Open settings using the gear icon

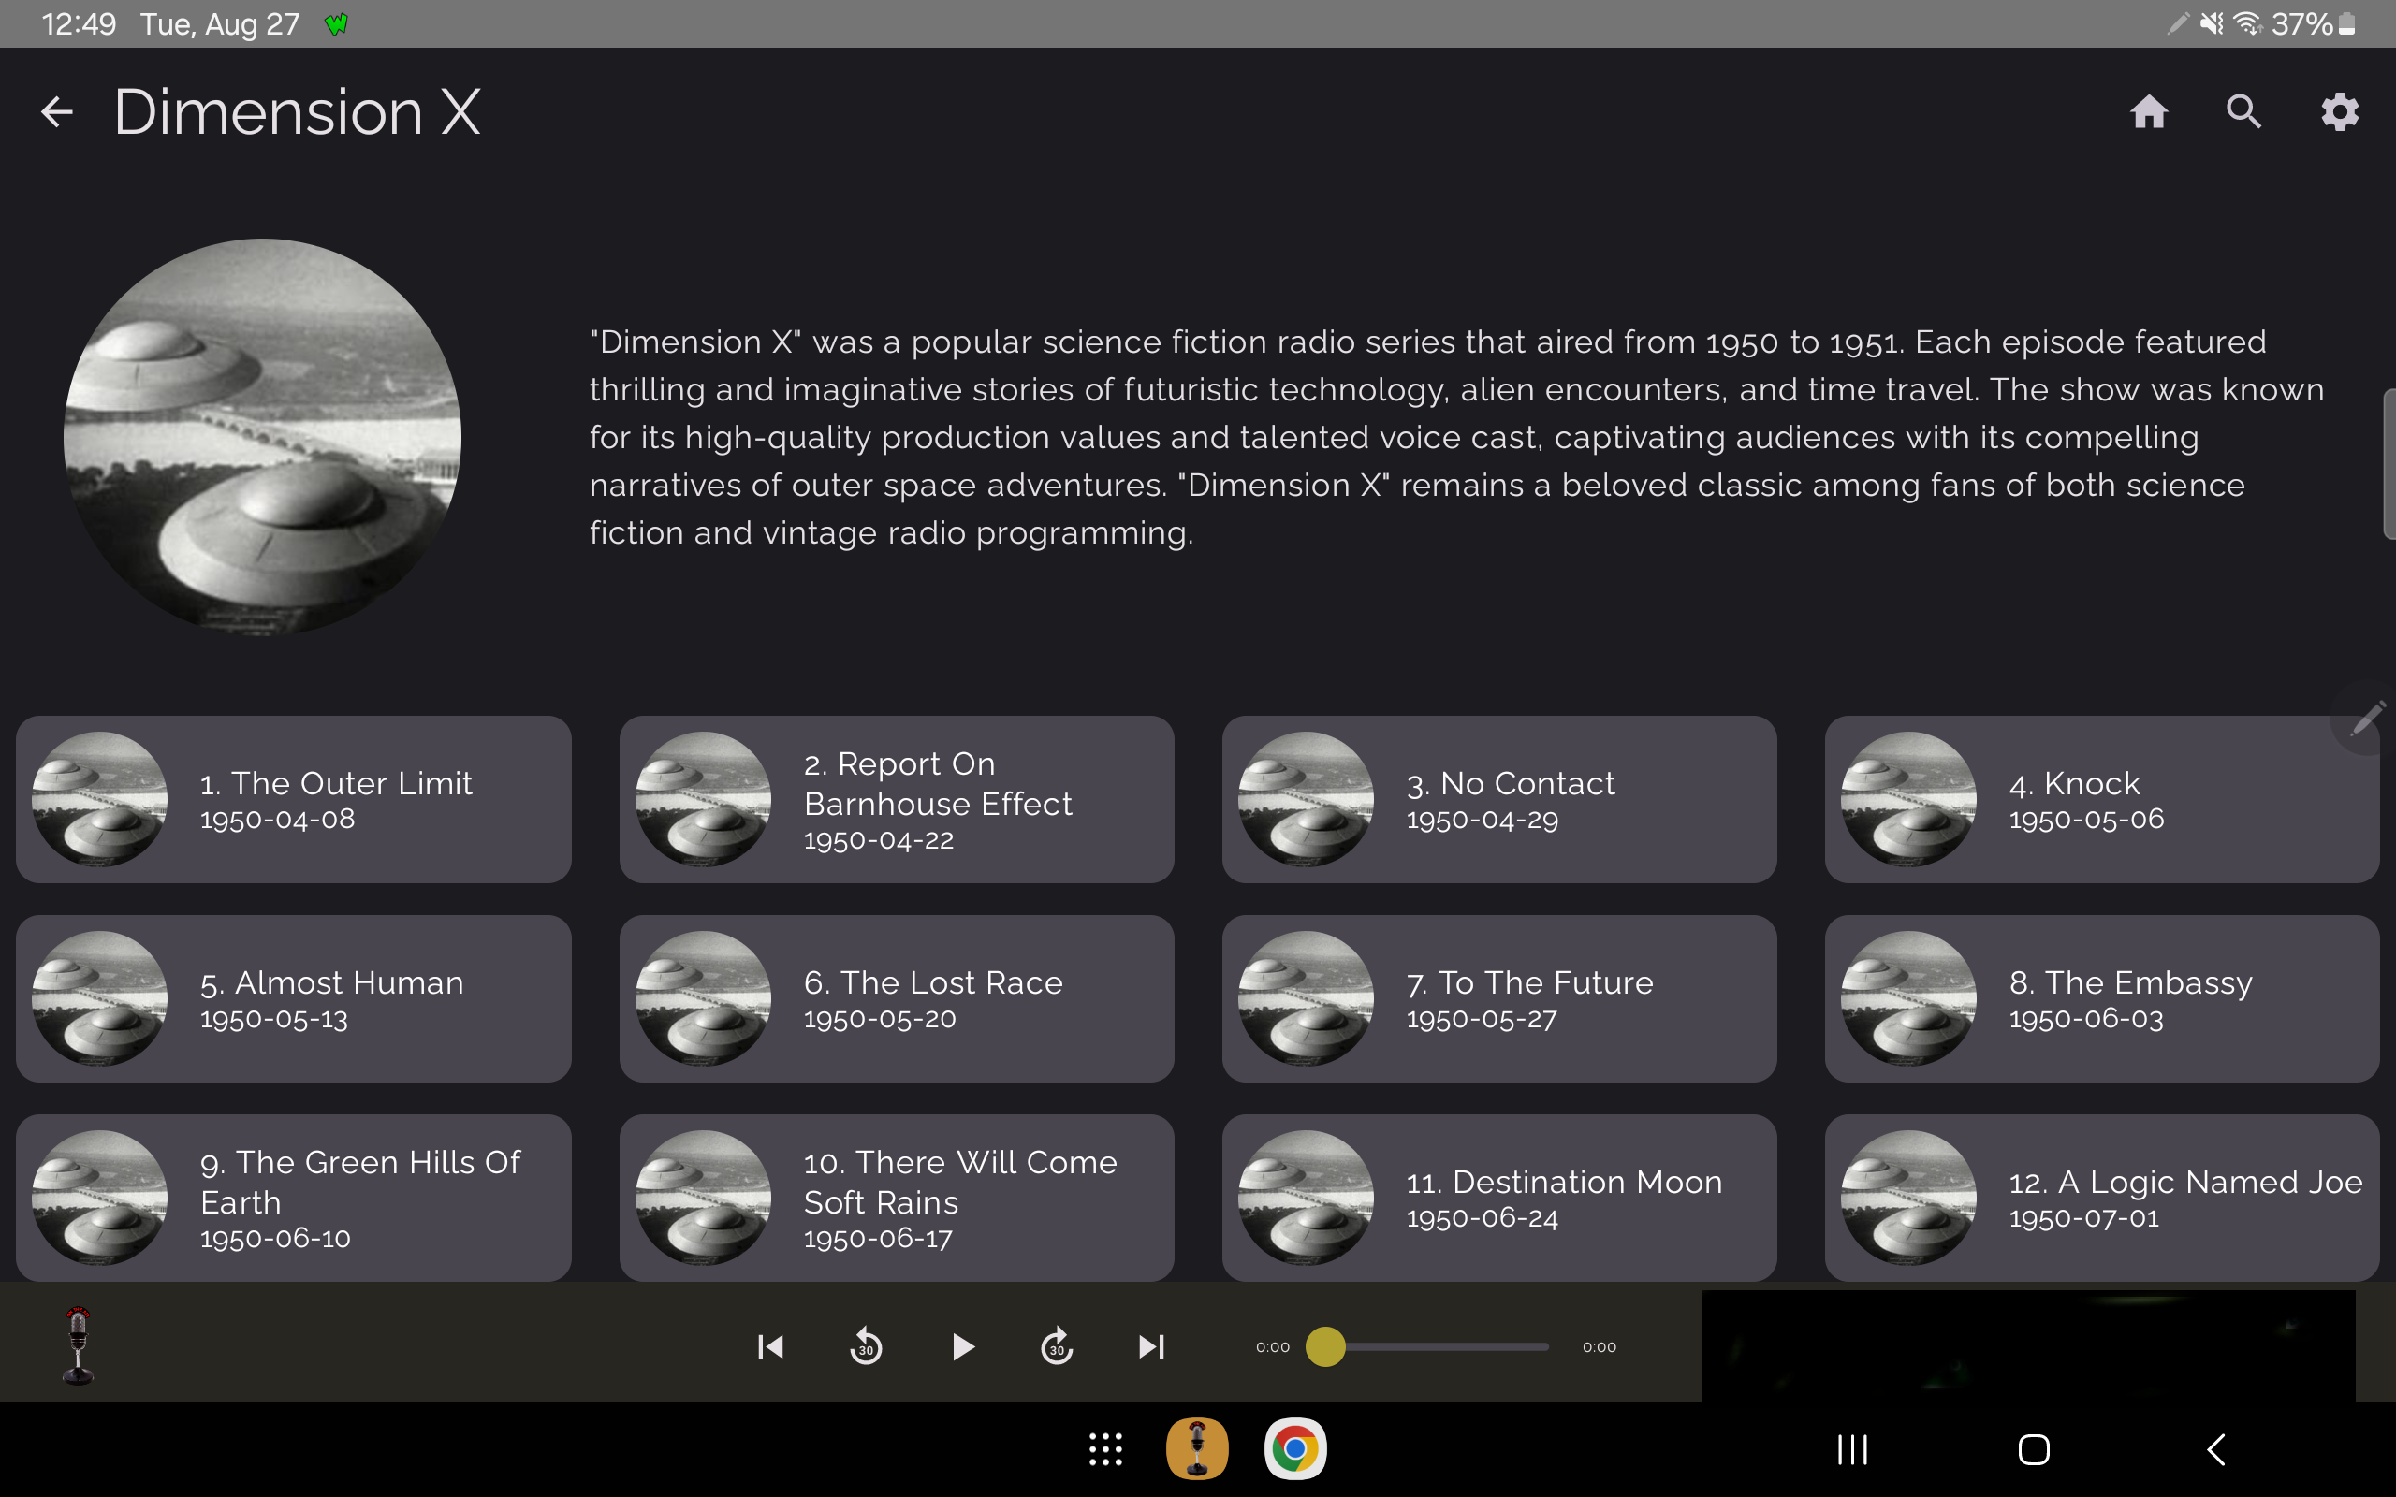pyautogui.click(x=2339, y=111)
